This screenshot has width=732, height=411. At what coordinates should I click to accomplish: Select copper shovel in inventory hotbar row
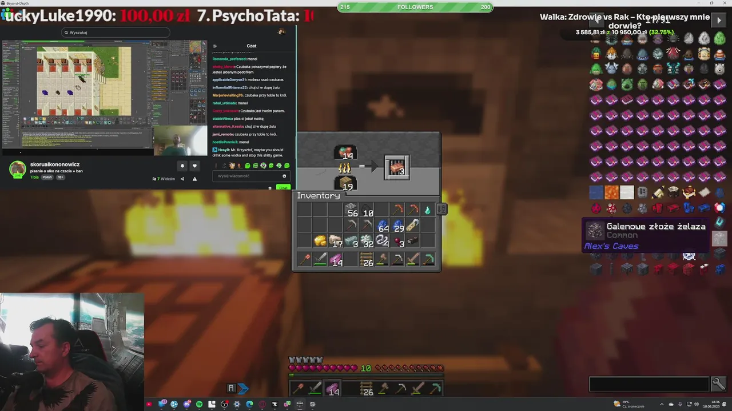point(305,260)
